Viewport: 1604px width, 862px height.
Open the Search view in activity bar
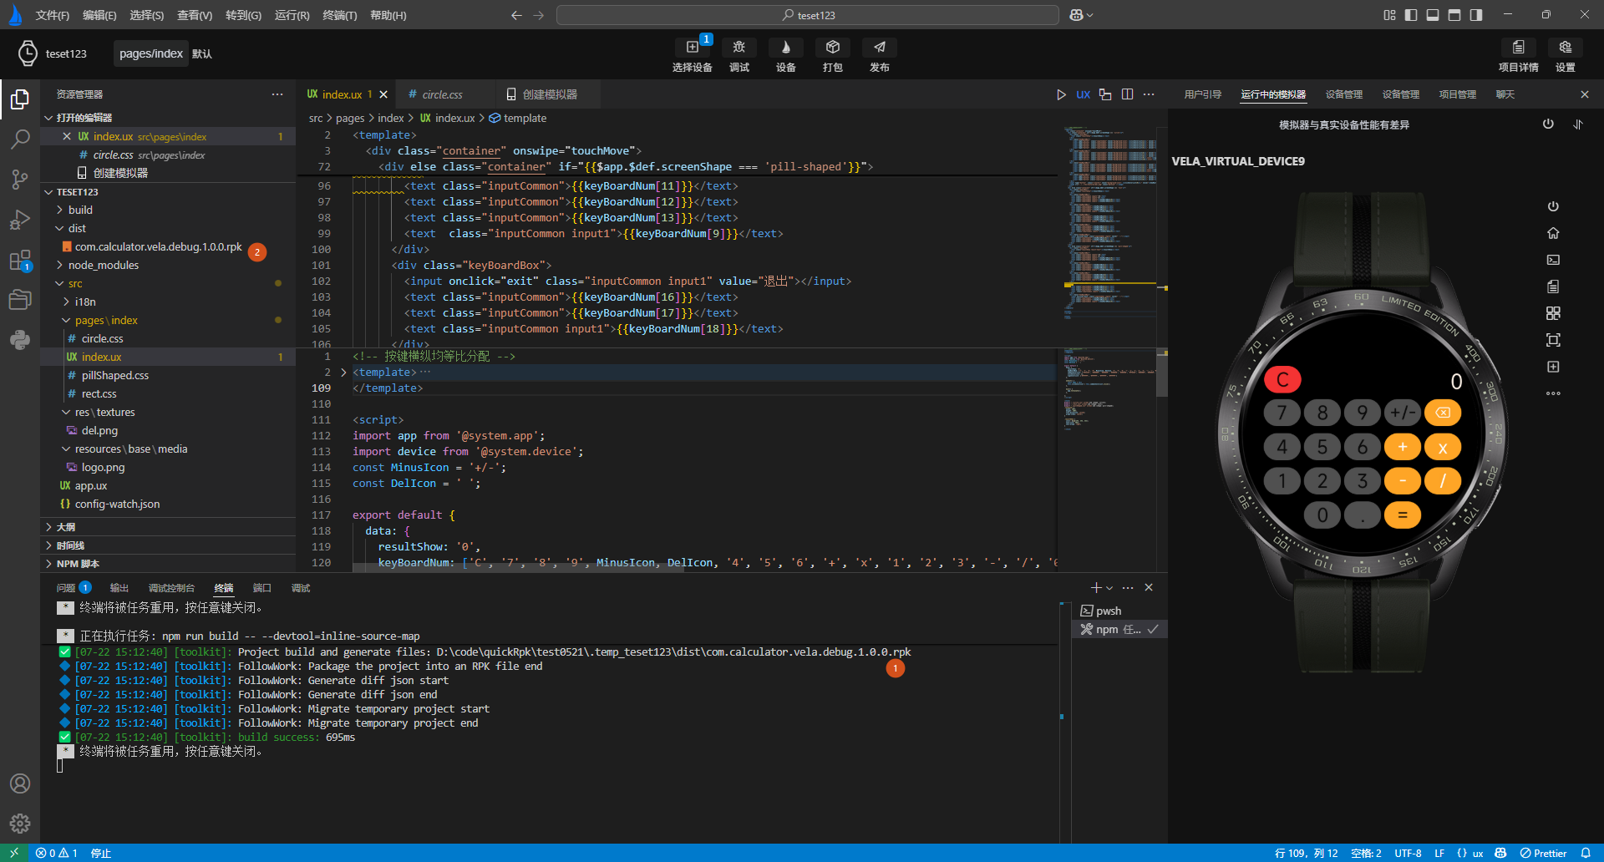point(20,139)
